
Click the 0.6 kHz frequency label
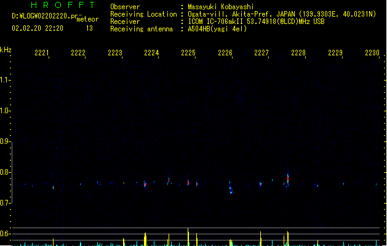point(4,234)
